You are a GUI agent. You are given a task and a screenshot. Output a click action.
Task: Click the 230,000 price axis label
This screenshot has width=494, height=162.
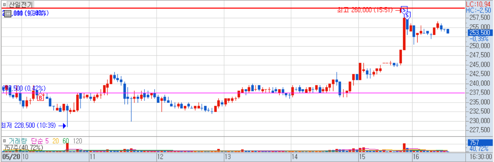pos(480,121)
